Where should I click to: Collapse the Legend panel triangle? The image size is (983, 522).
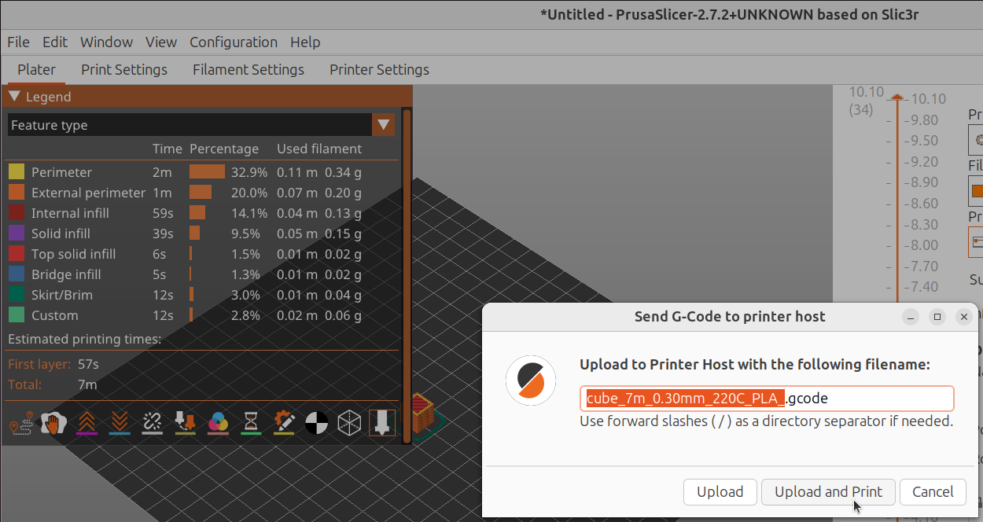pyautogui.click(x=14, y=97)
